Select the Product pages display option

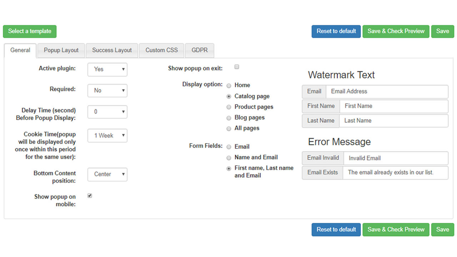point(229,107)
